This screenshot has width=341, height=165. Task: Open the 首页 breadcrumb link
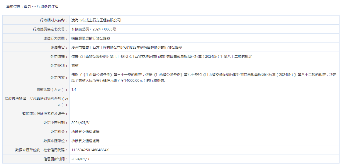coord(27,6)
